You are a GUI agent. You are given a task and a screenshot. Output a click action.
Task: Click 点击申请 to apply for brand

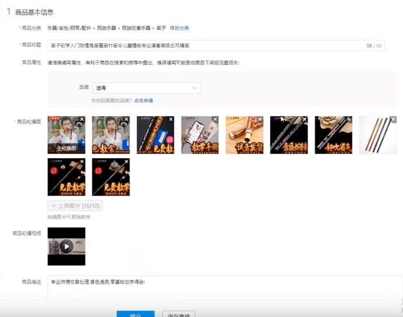pos(144,101)
